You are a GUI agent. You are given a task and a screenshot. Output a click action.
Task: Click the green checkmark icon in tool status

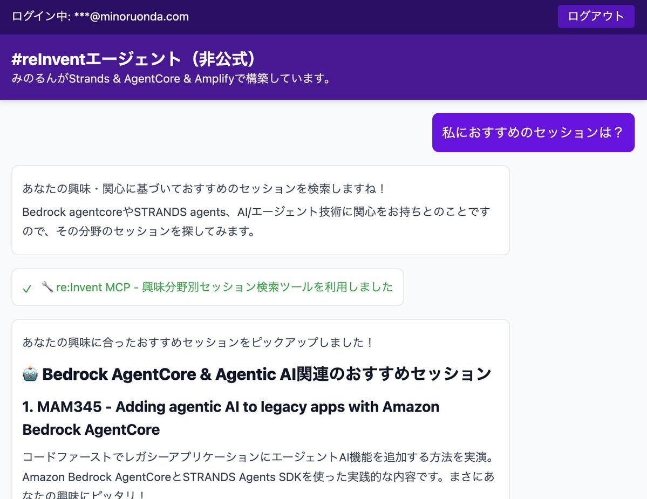tap(27, 289)
